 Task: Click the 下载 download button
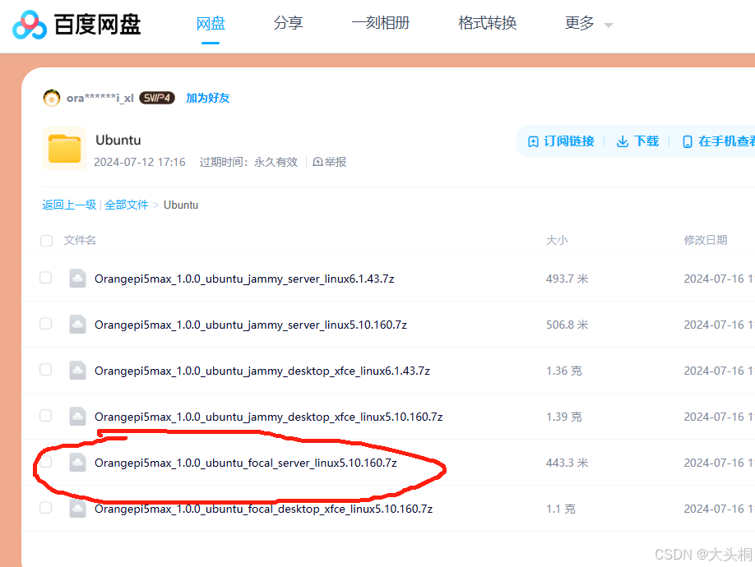[637, 141]
